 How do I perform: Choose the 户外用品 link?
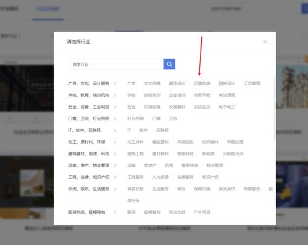tap(202, 212)
